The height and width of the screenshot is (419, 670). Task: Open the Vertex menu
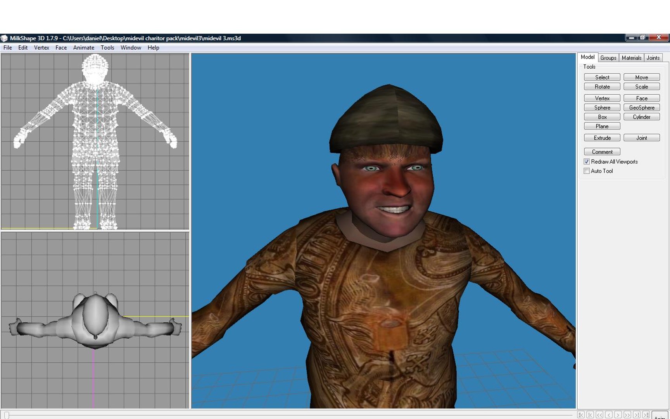[41, 47]
